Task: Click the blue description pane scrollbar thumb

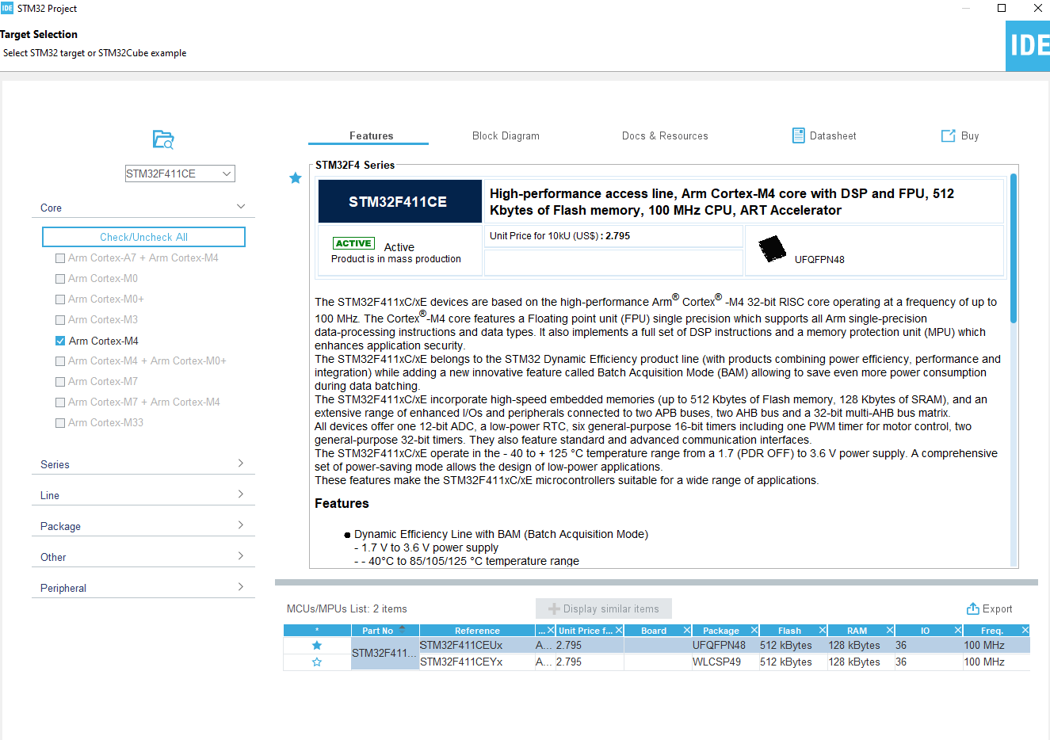Action: tap(1014, 248)
